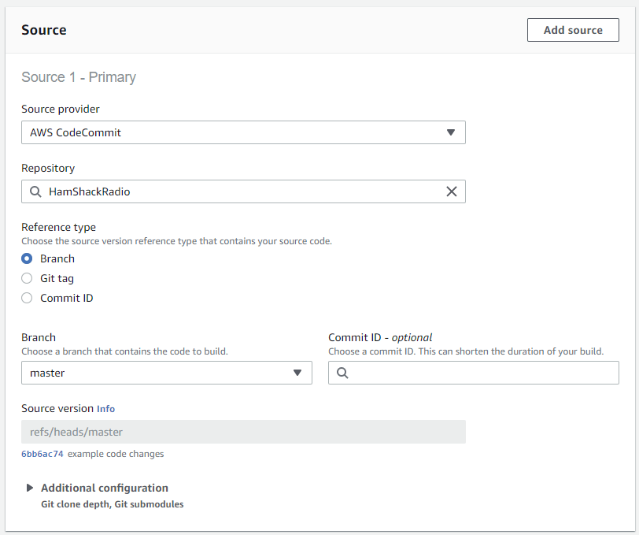Viewport: 639px width, 535px height.
Task: Clear the HamShackRadio repository with X icon
Action: tap(452, 191)
